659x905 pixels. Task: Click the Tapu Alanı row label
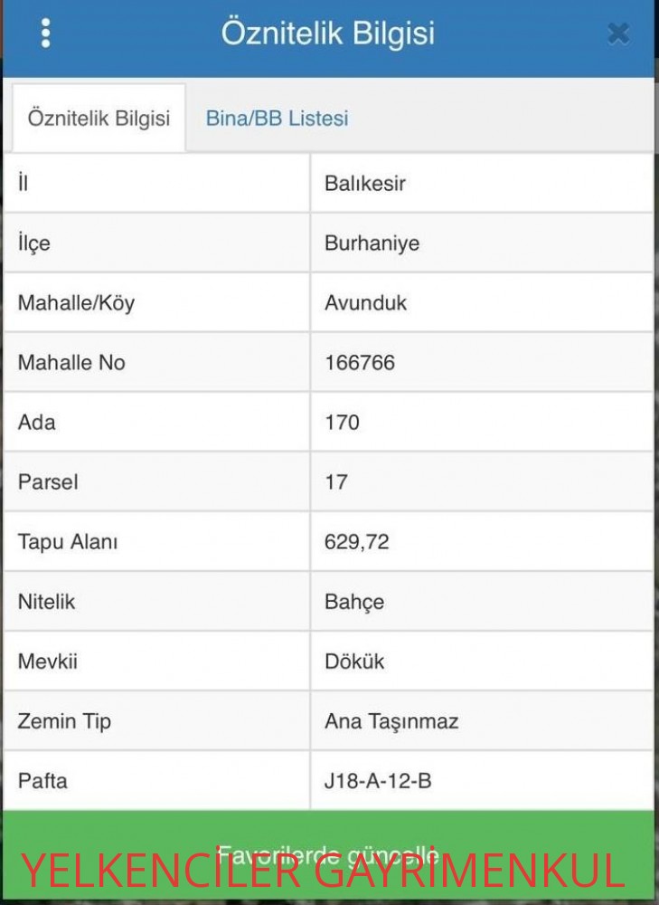click(68, 542)
